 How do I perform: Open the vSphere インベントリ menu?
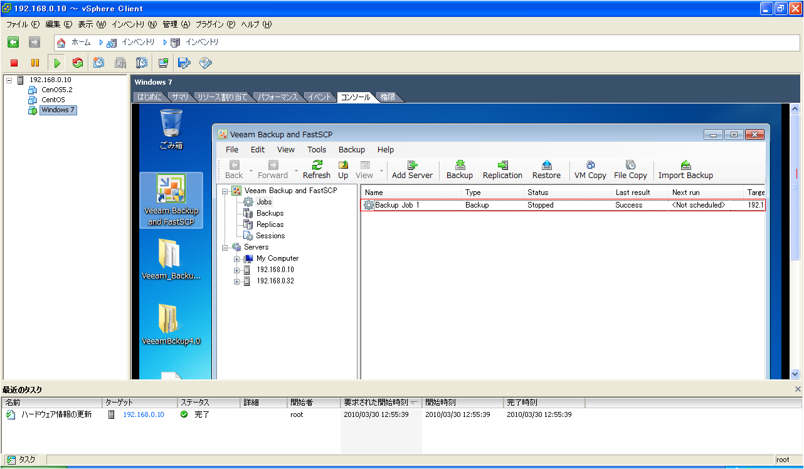tap(134, 24)
